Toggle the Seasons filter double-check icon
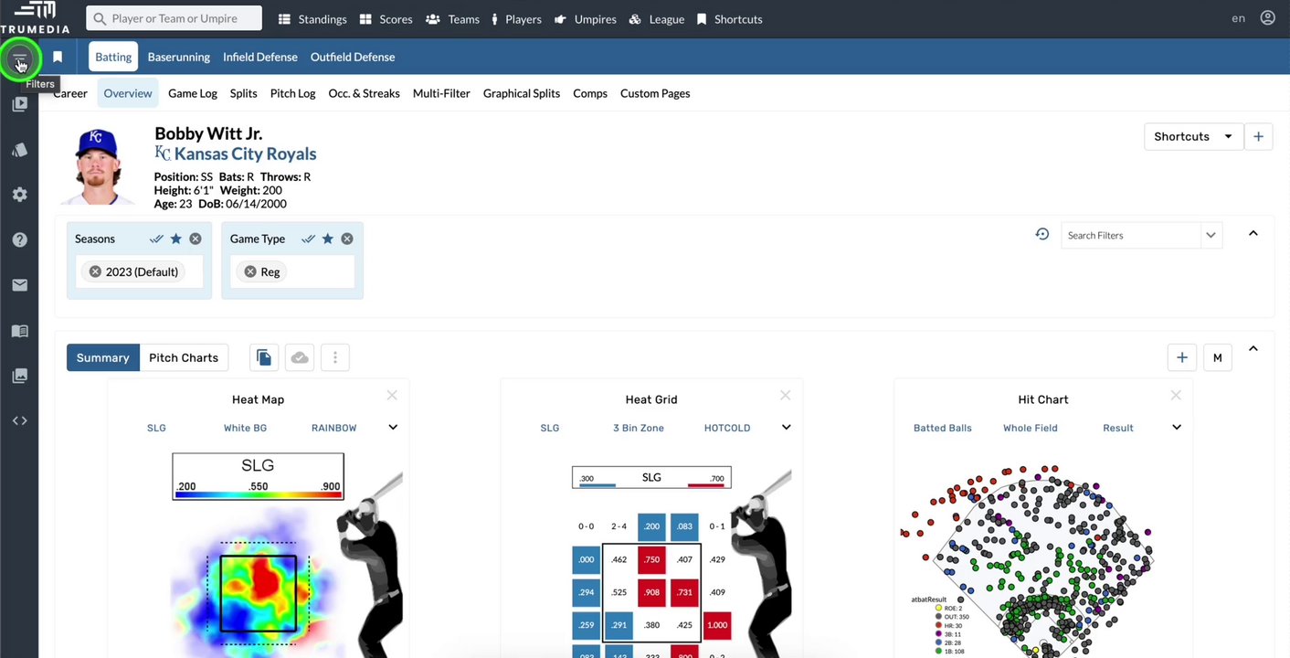Image resolution: width=1290 pixels, height=658 pixels. pyautogui.click(x=156, y=239)
